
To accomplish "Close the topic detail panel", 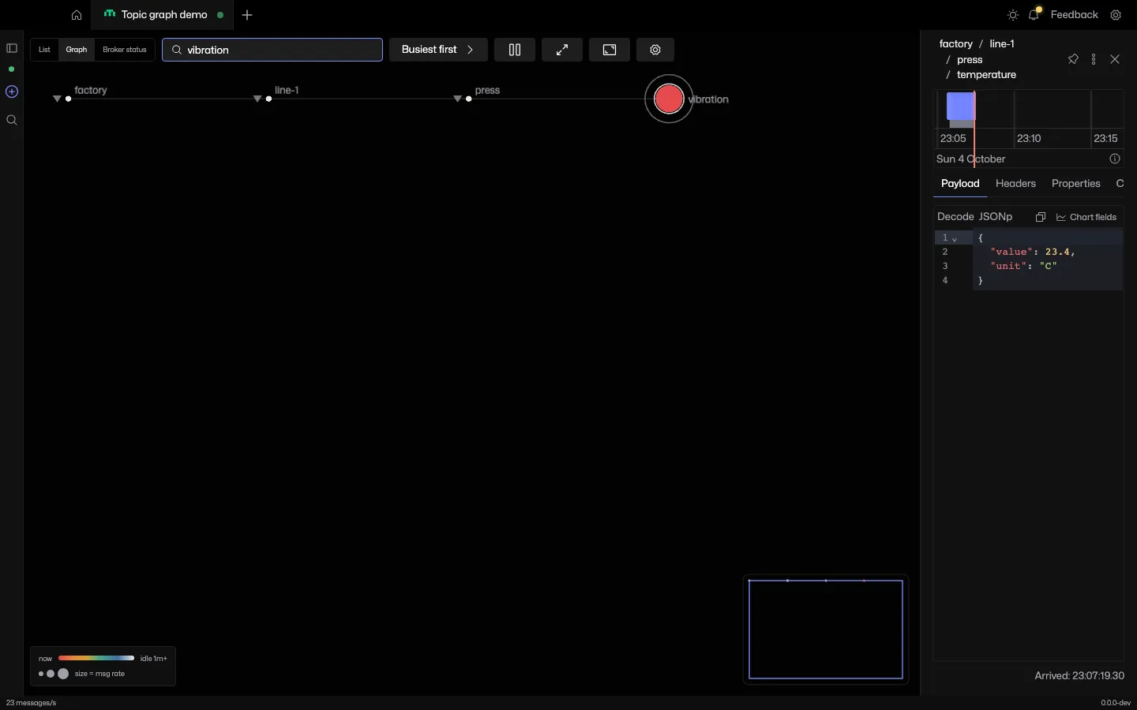I will click(x=1115, y=59).
